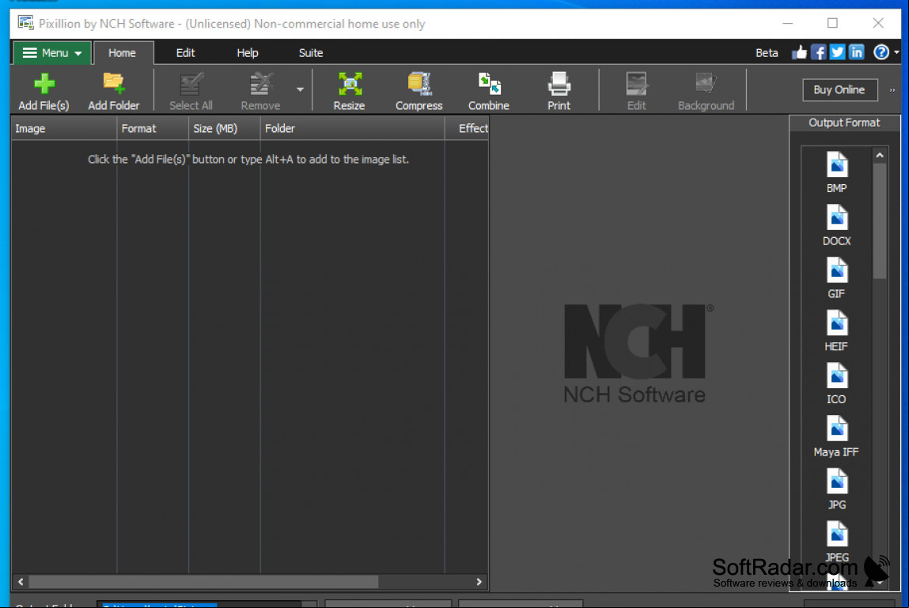Click the file list left scroll arrow
The height and width of the screenshot is (608, 909).
[21, 581]
